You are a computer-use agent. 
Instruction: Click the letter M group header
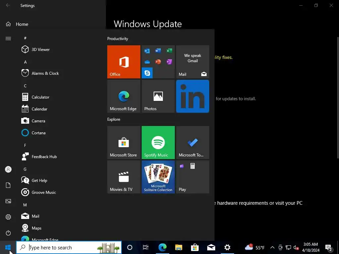coord(25,205)
